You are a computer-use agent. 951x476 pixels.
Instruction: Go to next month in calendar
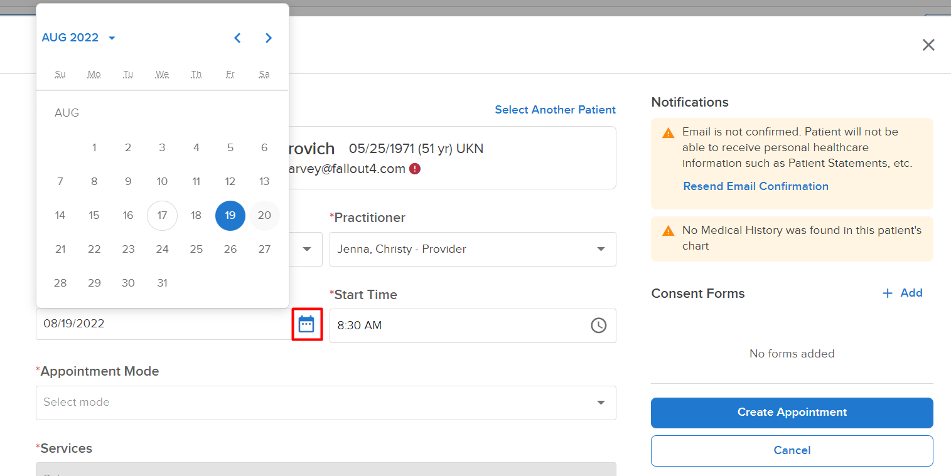269,38
